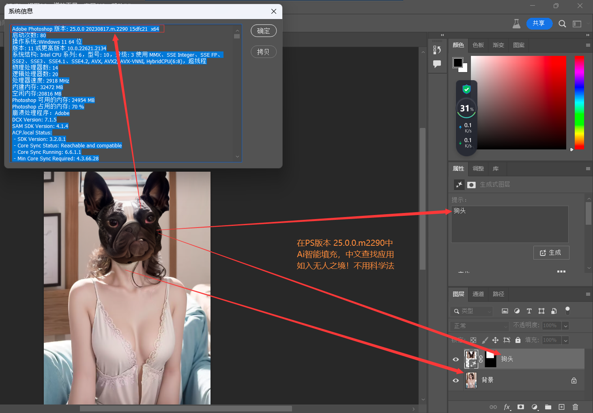Screen dimensions: 593x413
Task: Hide the 背景 layer with eye icon
Action: coord(456,380)
